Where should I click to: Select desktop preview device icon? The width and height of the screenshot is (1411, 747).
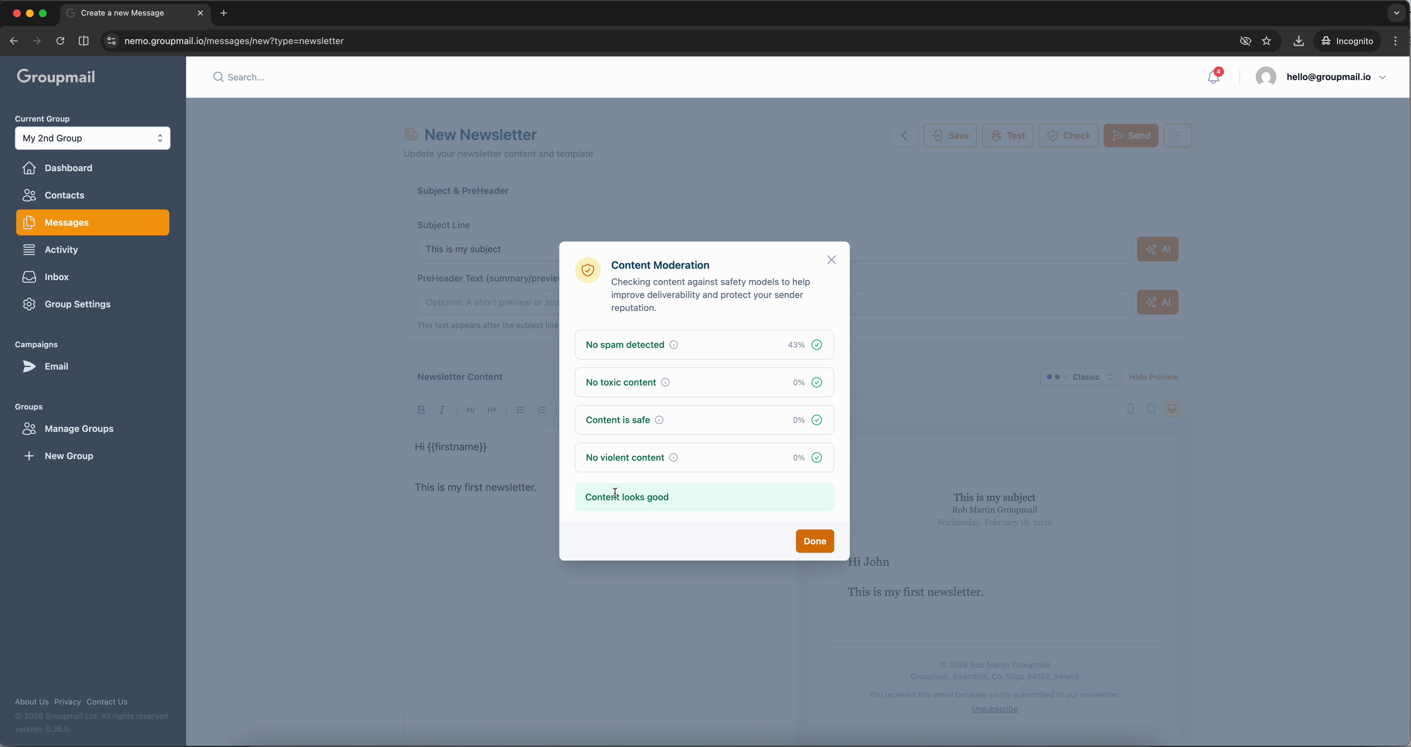click(1172, 409)
